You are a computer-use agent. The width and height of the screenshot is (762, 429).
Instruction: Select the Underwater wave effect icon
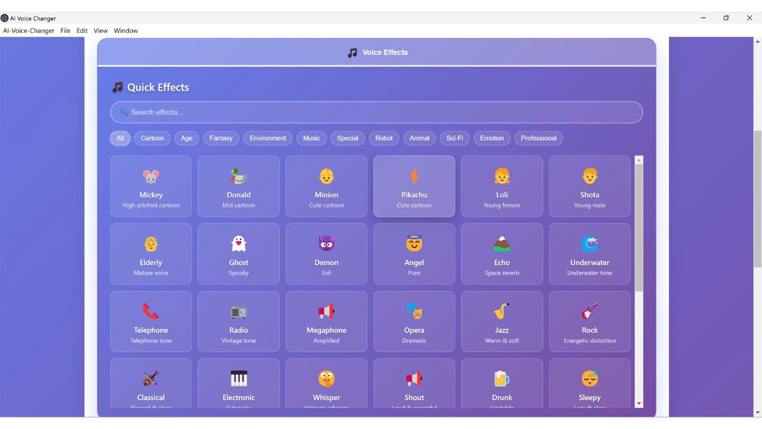point(589,244)
